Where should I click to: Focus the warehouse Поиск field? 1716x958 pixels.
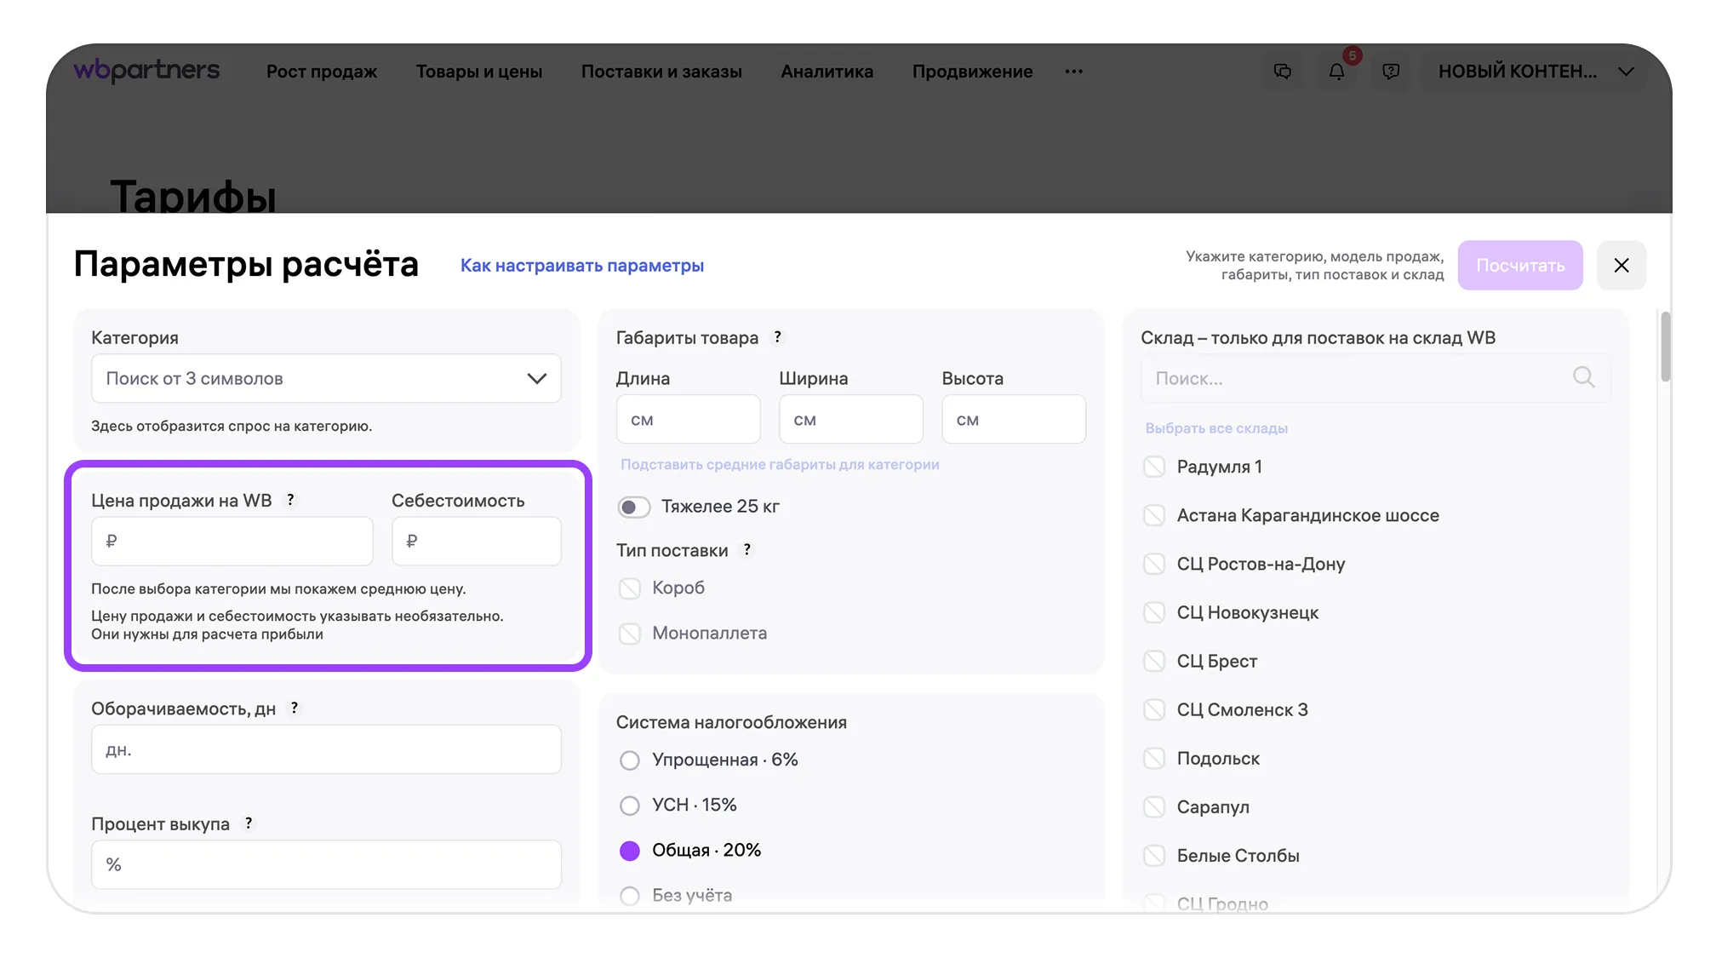(x=1376, y=378)
